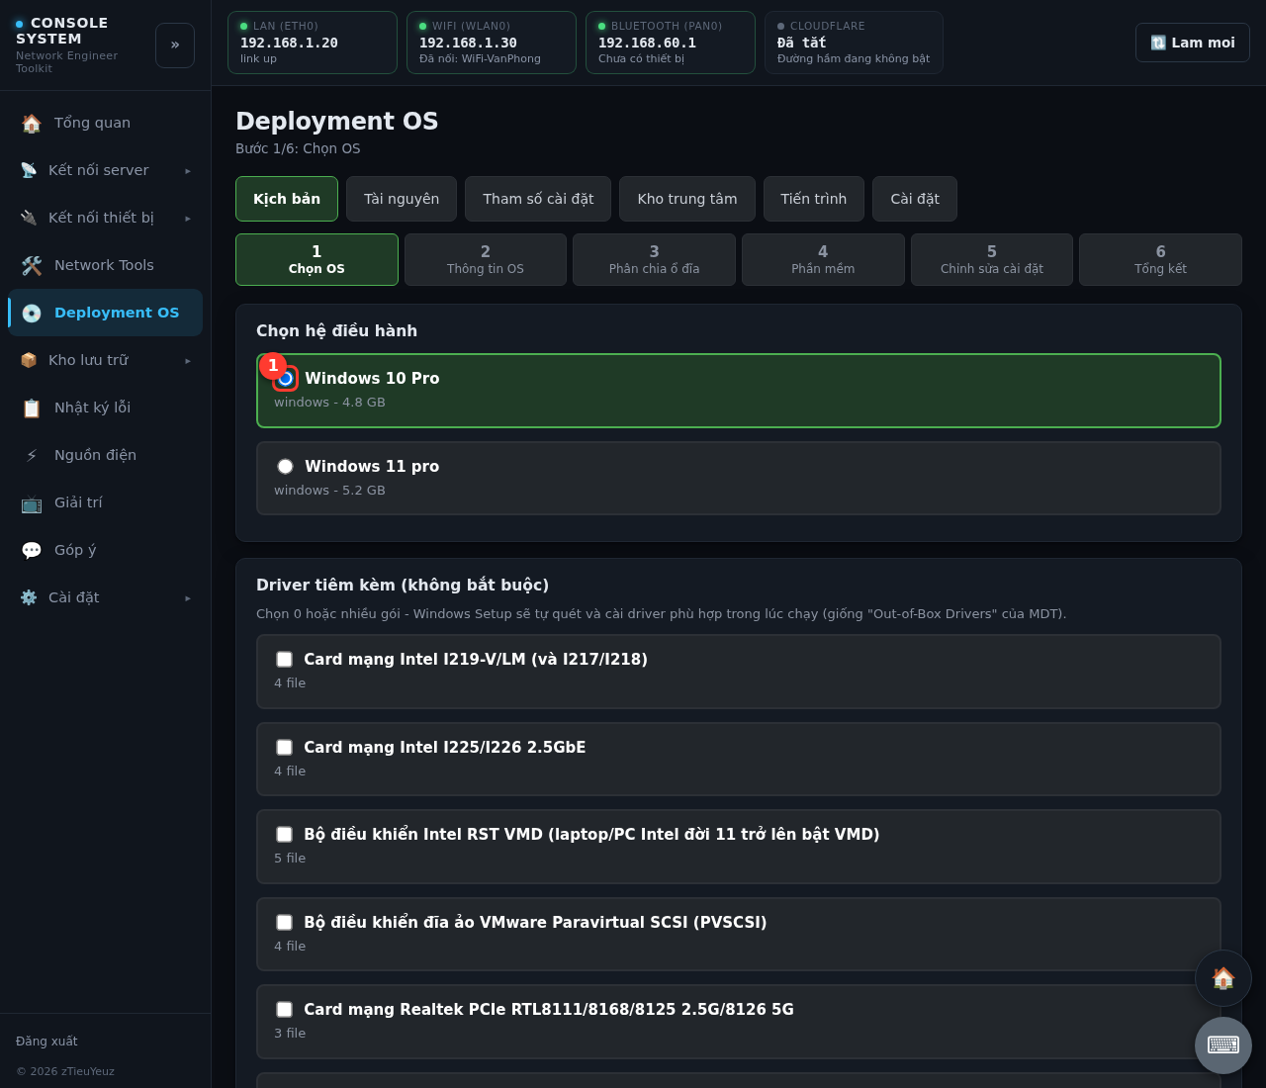The width and height of the screenshot is (1266, 1088).
Task: Switch to the Kịch bản tab
Action: (x=287, y=199)
